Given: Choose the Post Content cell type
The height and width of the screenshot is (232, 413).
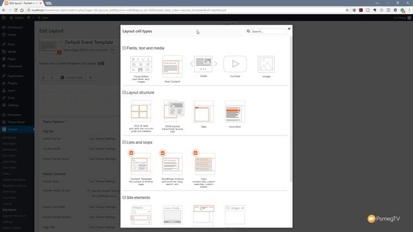Looking at the screenshot, I should tap(172, 69).
